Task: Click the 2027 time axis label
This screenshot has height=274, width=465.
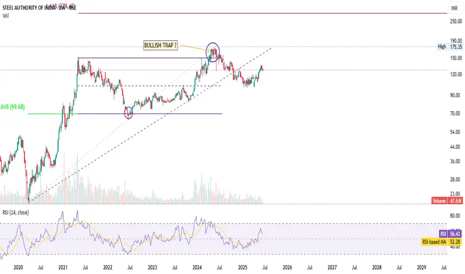Action: 332,268
